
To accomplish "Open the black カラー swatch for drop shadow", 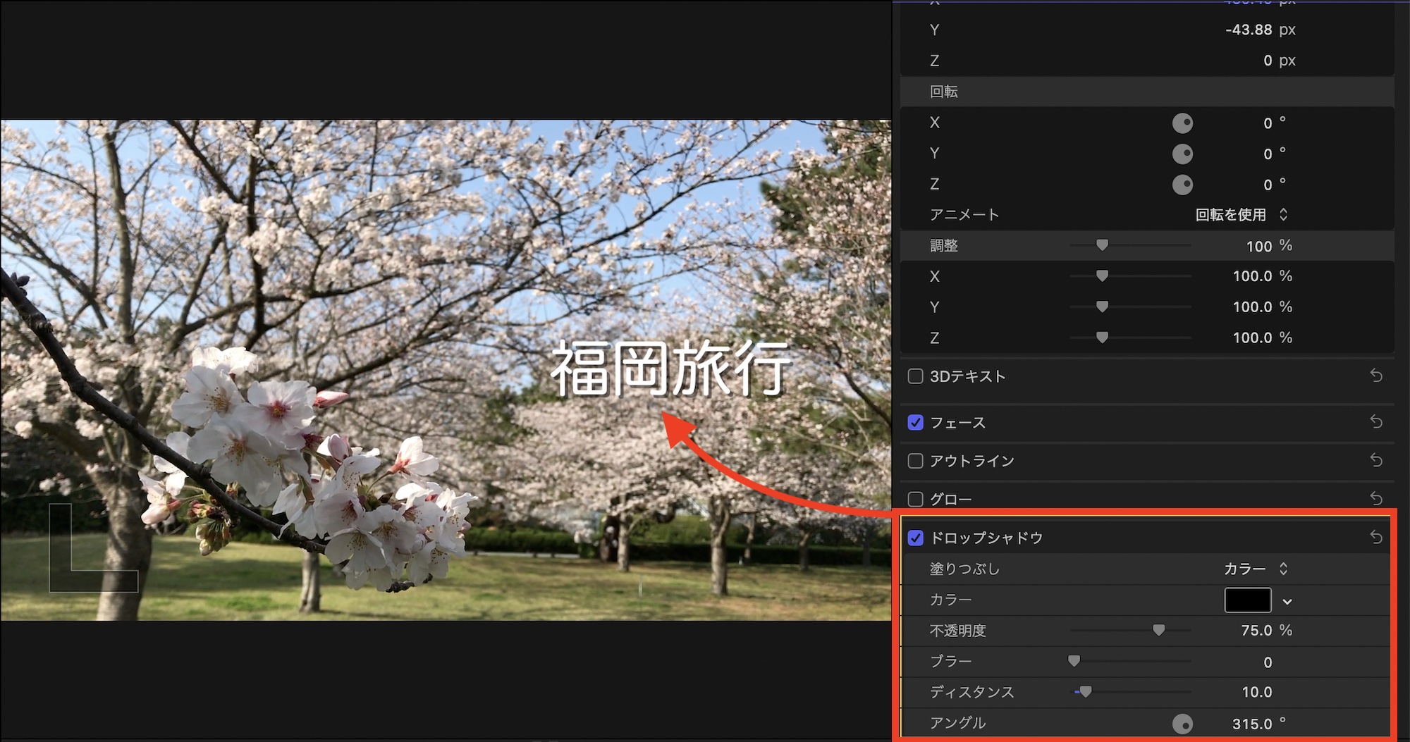I will click(1248, 600).
